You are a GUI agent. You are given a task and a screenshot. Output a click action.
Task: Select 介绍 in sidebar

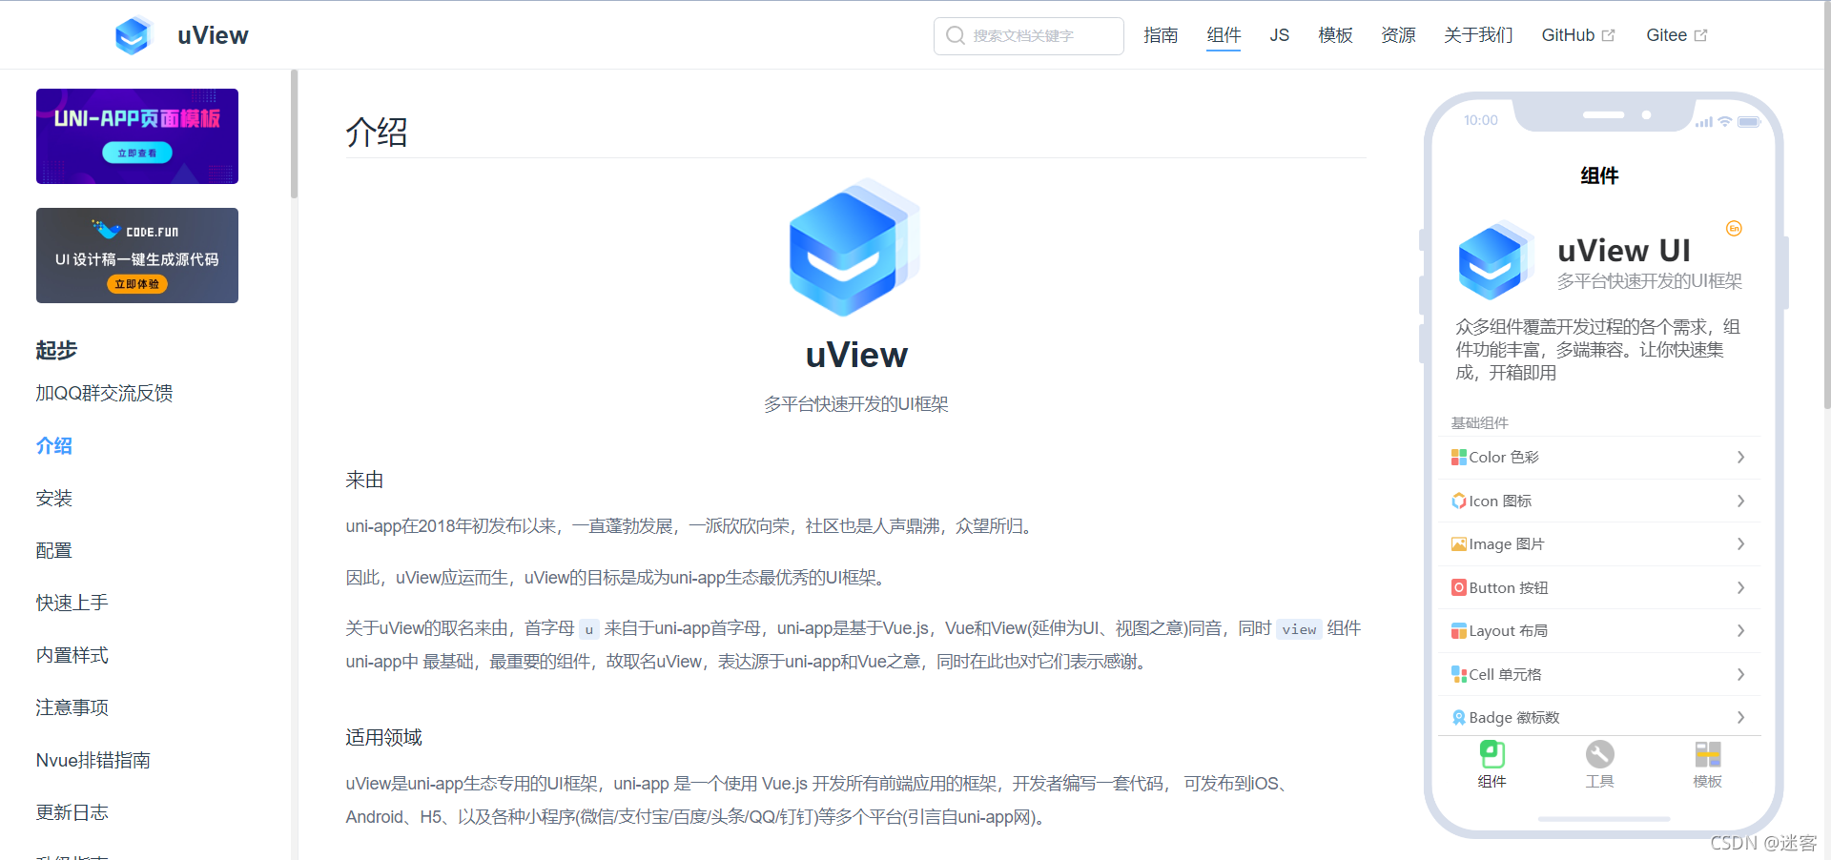pos(54,445)
